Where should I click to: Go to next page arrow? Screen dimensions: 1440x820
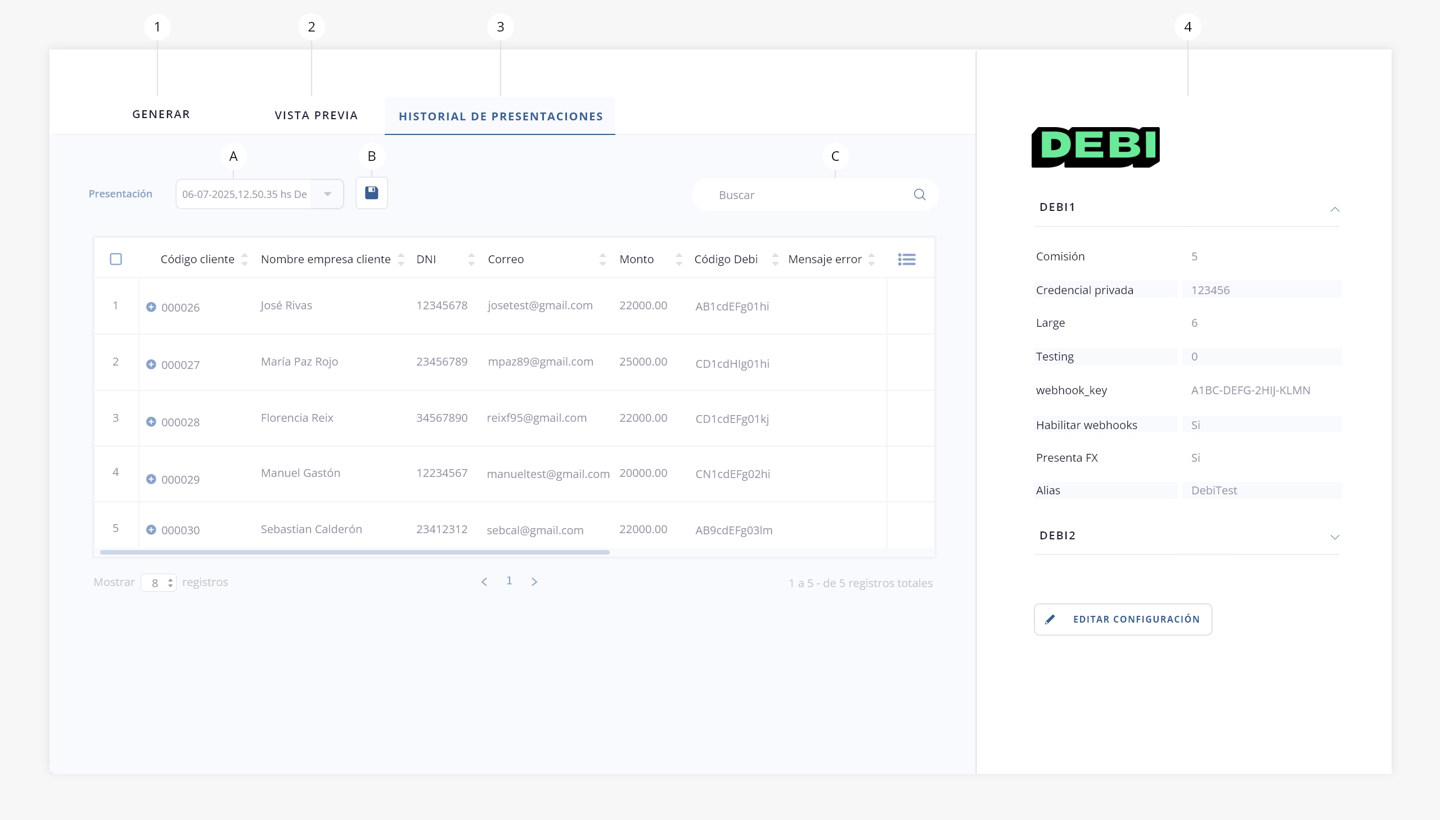534,582
